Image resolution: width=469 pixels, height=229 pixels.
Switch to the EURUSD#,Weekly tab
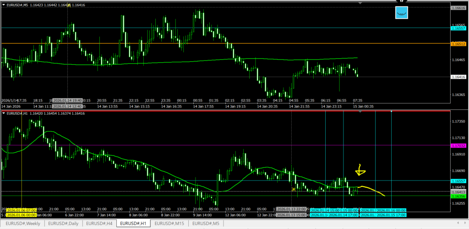tap(21, 224)
